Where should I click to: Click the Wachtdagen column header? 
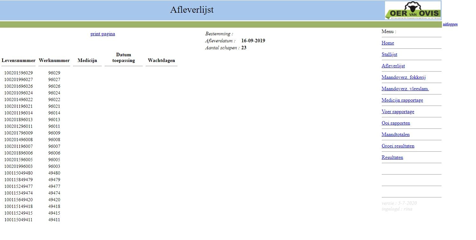(x=161, y=60)
